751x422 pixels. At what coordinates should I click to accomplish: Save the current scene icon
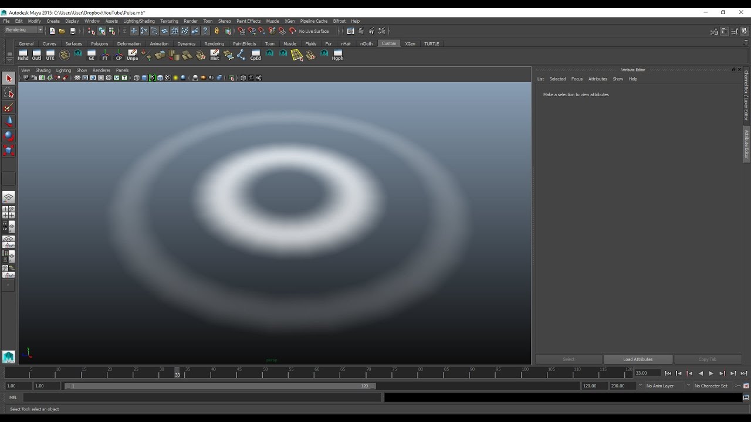(73, 31)
